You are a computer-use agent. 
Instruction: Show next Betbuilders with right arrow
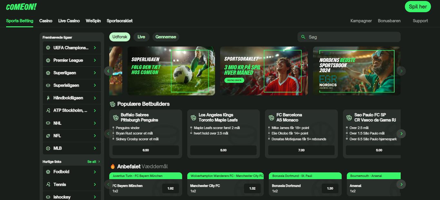(401, 134)
